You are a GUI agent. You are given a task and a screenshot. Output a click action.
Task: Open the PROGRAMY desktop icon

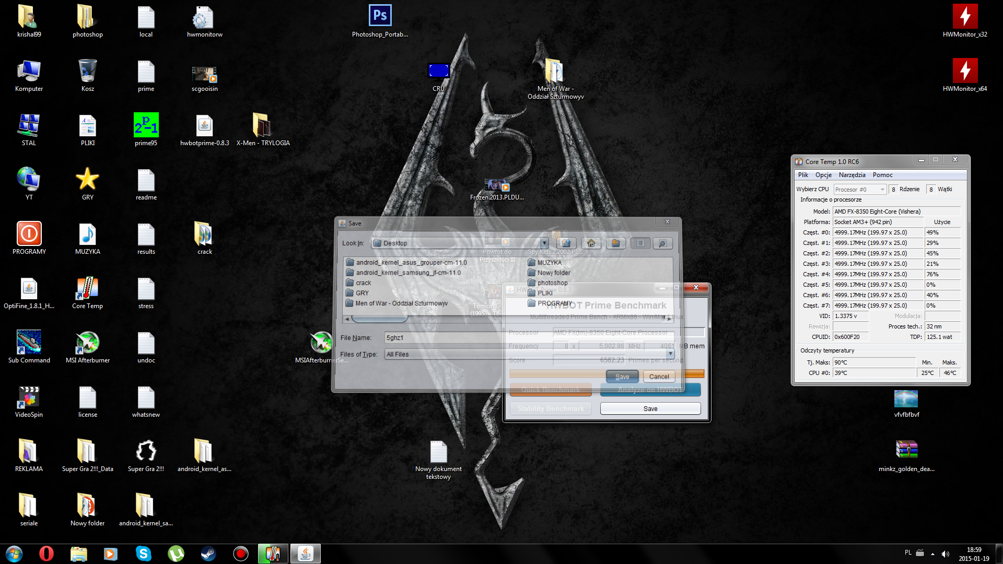pos(29,239)
